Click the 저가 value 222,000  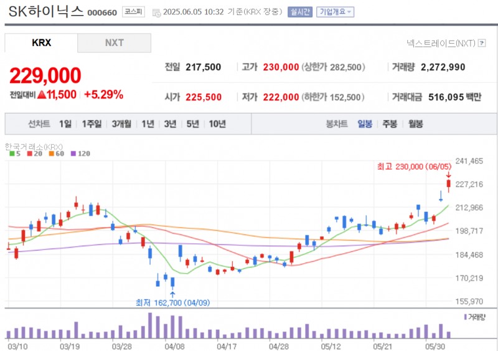tap(281, 97)
